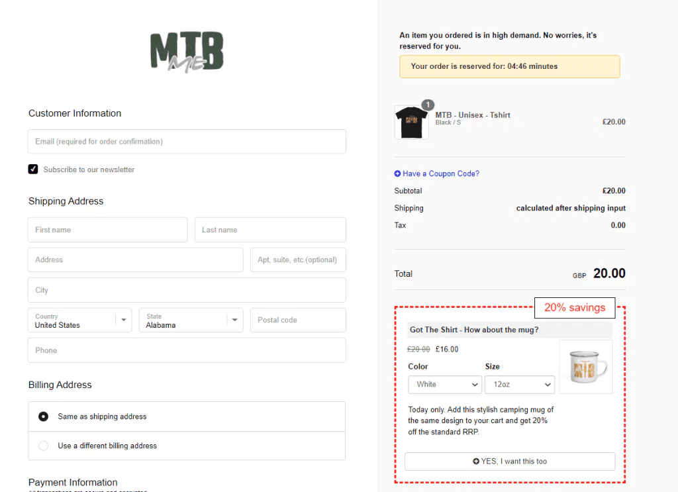Open the State dropdown showing Alabama

[x=191, y=320]
